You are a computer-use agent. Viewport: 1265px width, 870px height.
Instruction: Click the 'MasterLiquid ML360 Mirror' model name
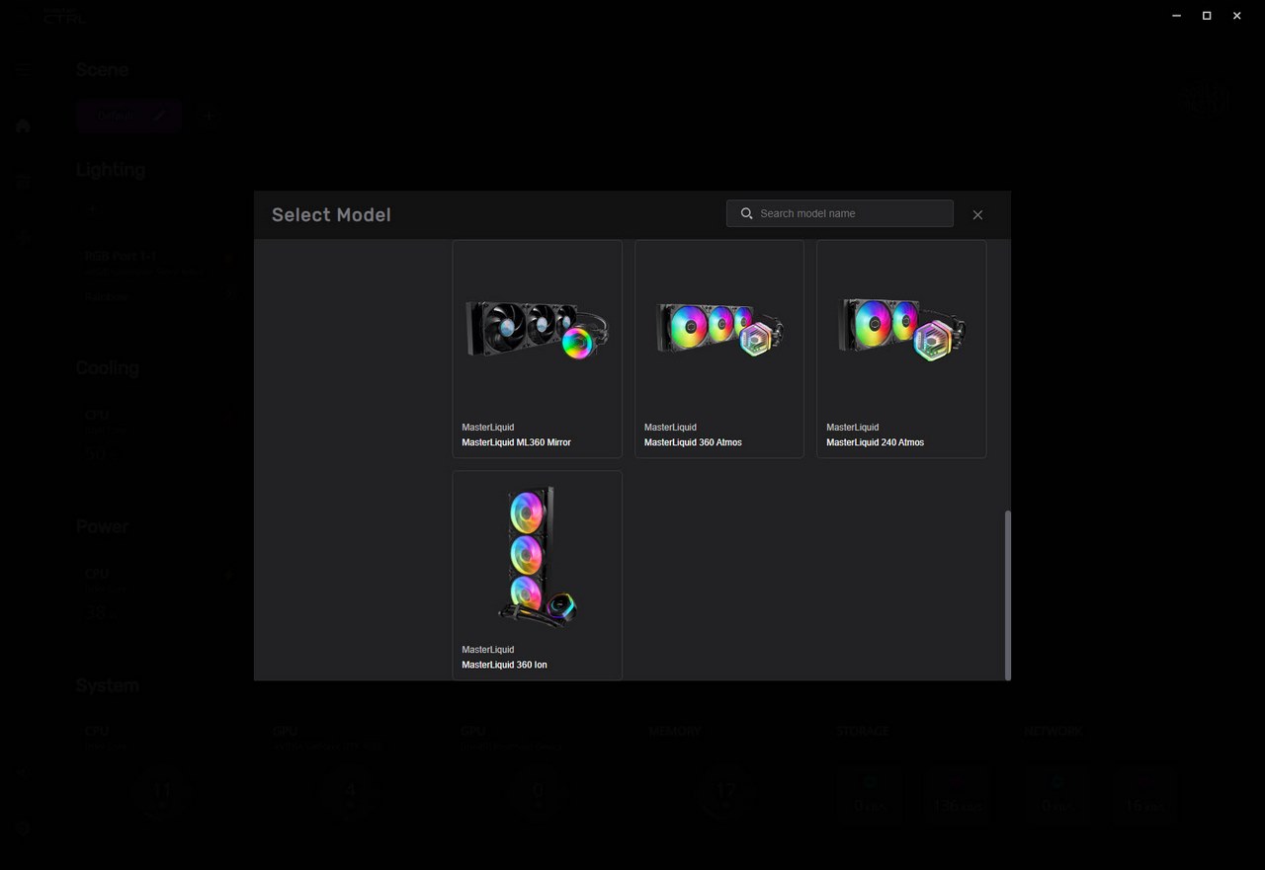click(x=516, y=442)
